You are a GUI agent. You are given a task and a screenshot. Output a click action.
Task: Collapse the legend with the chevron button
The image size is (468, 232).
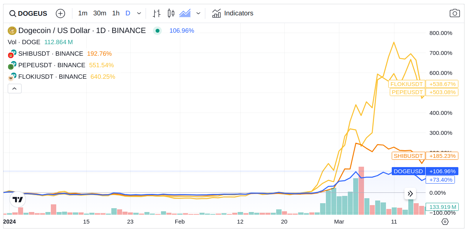pyautogui.click(x=15, y=89)
